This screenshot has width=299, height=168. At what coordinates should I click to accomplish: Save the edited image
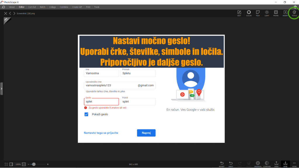click(285, 164)
